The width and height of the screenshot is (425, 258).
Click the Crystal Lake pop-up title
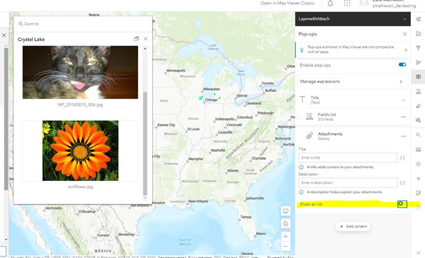click(31, 39)
